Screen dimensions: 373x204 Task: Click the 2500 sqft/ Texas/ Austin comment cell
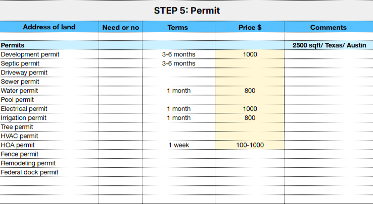[329, 45]
